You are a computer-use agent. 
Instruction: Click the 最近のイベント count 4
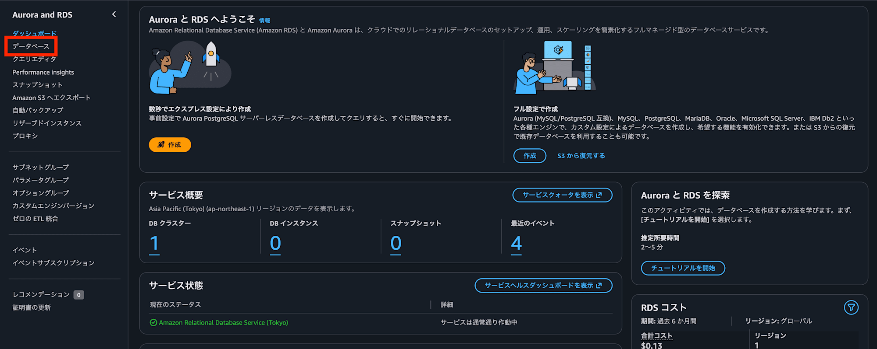516,243
